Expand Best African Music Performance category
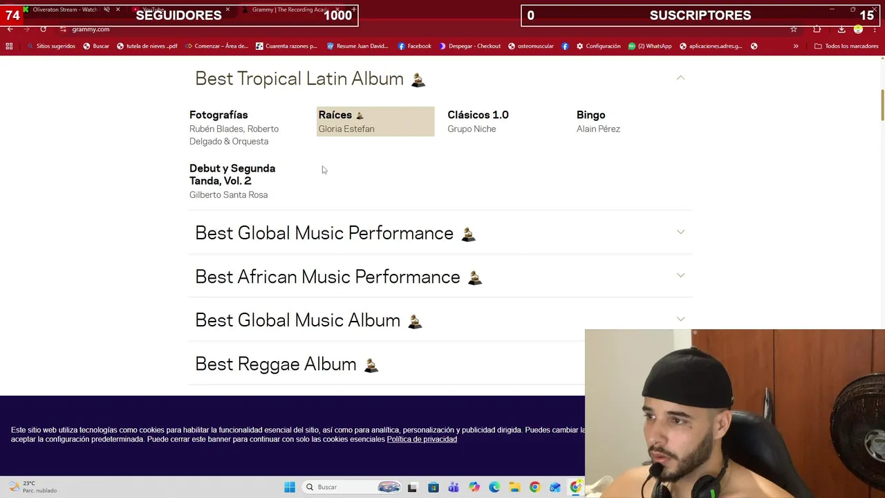The width and height of the screenshot is (885, 498). coord(680,276)
